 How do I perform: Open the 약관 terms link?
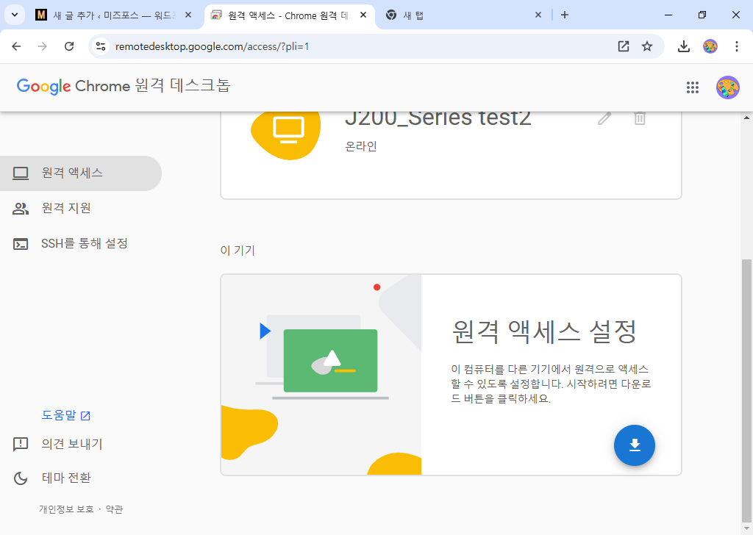[114, 509]
